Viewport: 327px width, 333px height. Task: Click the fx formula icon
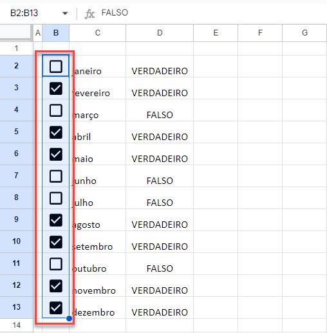coord(89,14)
